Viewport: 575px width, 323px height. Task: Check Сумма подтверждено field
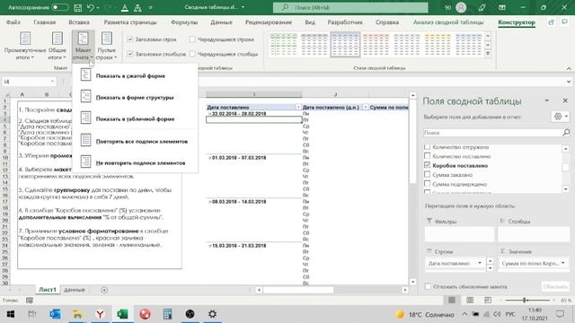point(428,183)
